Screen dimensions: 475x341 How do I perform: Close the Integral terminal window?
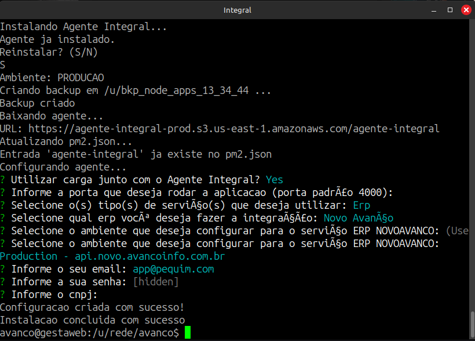(466, 10)
